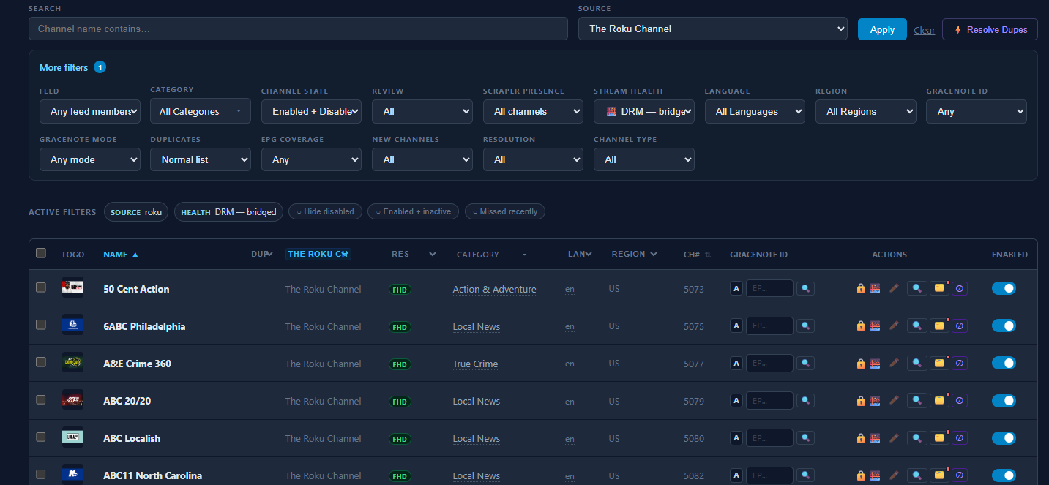Disable the 50 Cent Action channel toggle
The width and height of the screenshot is (1049, 485).
(x=1004, y=289)
